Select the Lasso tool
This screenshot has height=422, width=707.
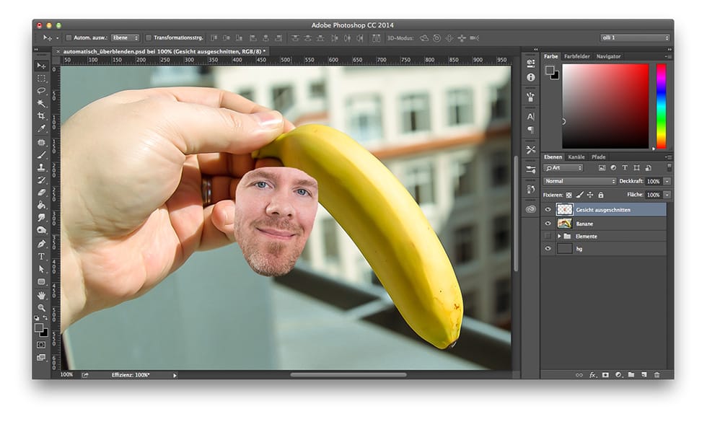(42, 91)
